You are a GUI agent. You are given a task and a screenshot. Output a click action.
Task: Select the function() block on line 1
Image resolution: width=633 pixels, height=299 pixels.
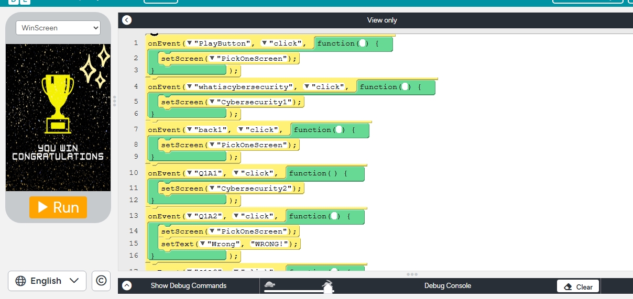353,43
